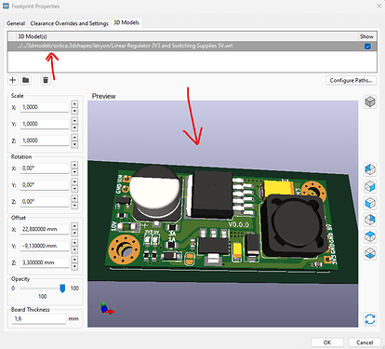Switch to the General tab
The width and height of the screenshot is (385, 349).
pos(16,23)
